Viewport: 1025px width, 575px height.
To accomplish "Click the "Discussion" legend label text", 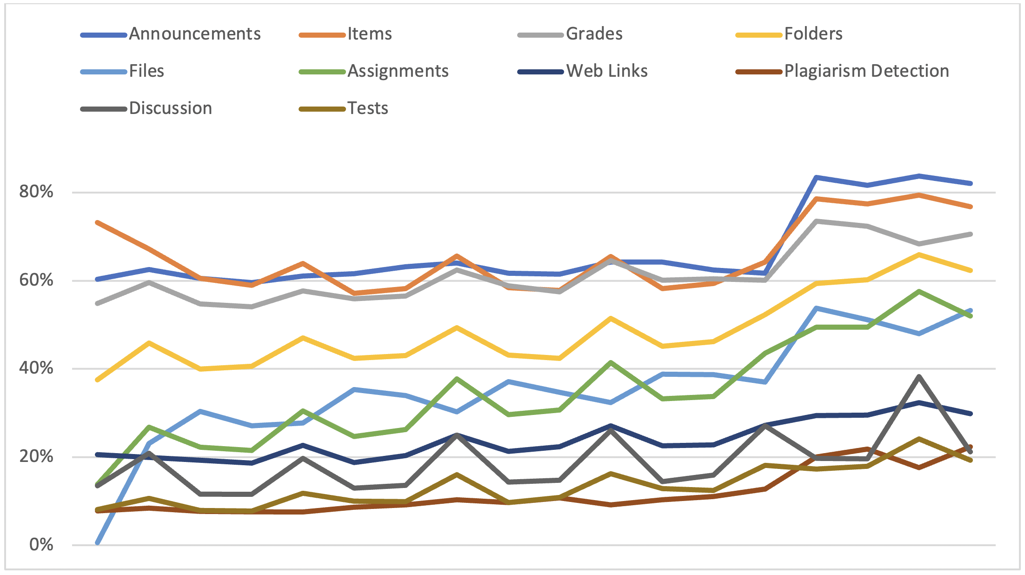I will (171, 108).
